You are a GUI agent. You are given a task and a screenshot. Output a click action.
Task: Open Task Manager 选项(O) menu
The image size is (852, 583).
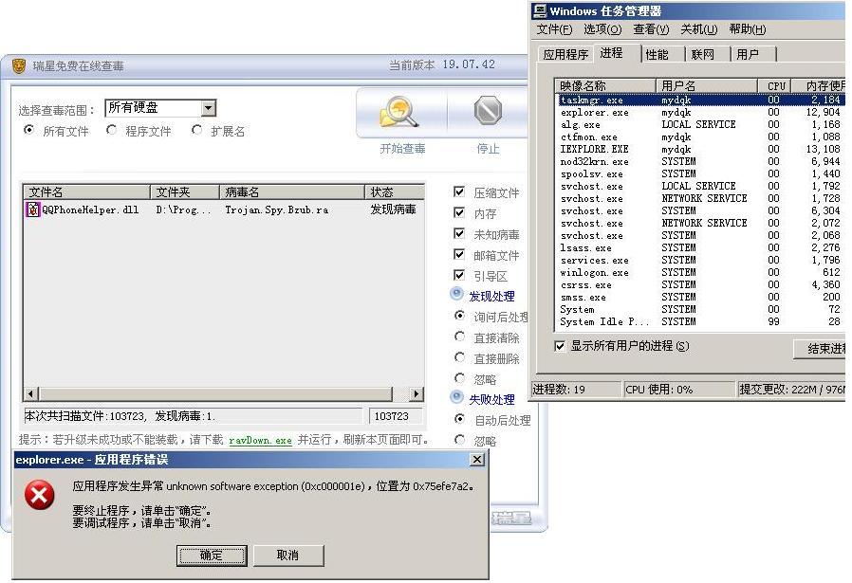click(x=602, y=29)
